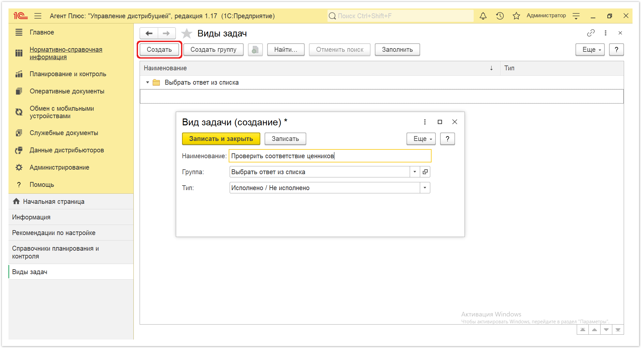641x348 pixels.
Task: Open the 1C main menu hamburger icon
Action: pyautogui.click(x=38, y=16)
